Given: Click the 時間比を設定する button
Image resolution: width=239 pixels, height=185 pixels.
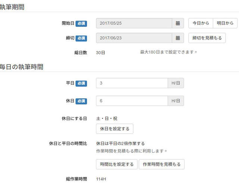Looking at the screenshot, I should point(117,164).
